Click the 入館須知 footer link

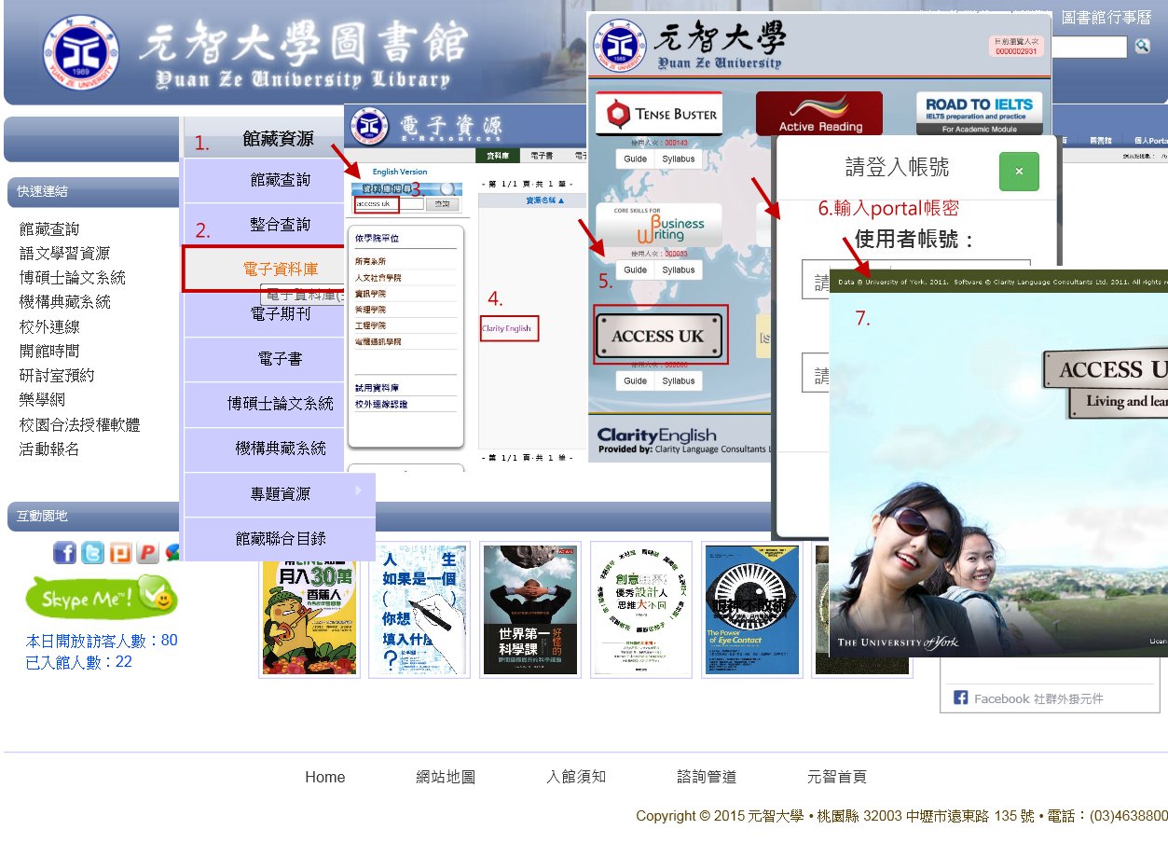(576, 777)
